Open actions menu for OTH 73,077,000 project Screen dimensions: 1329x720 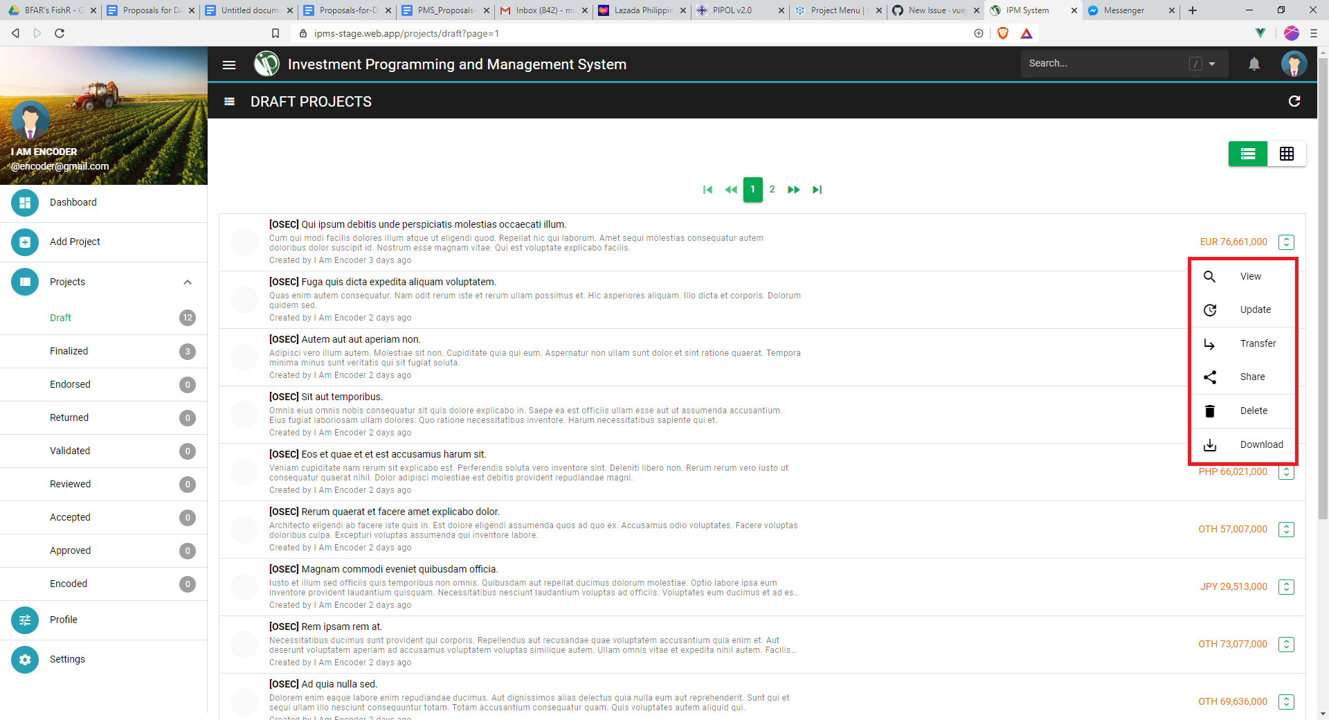pos(1286,645)
